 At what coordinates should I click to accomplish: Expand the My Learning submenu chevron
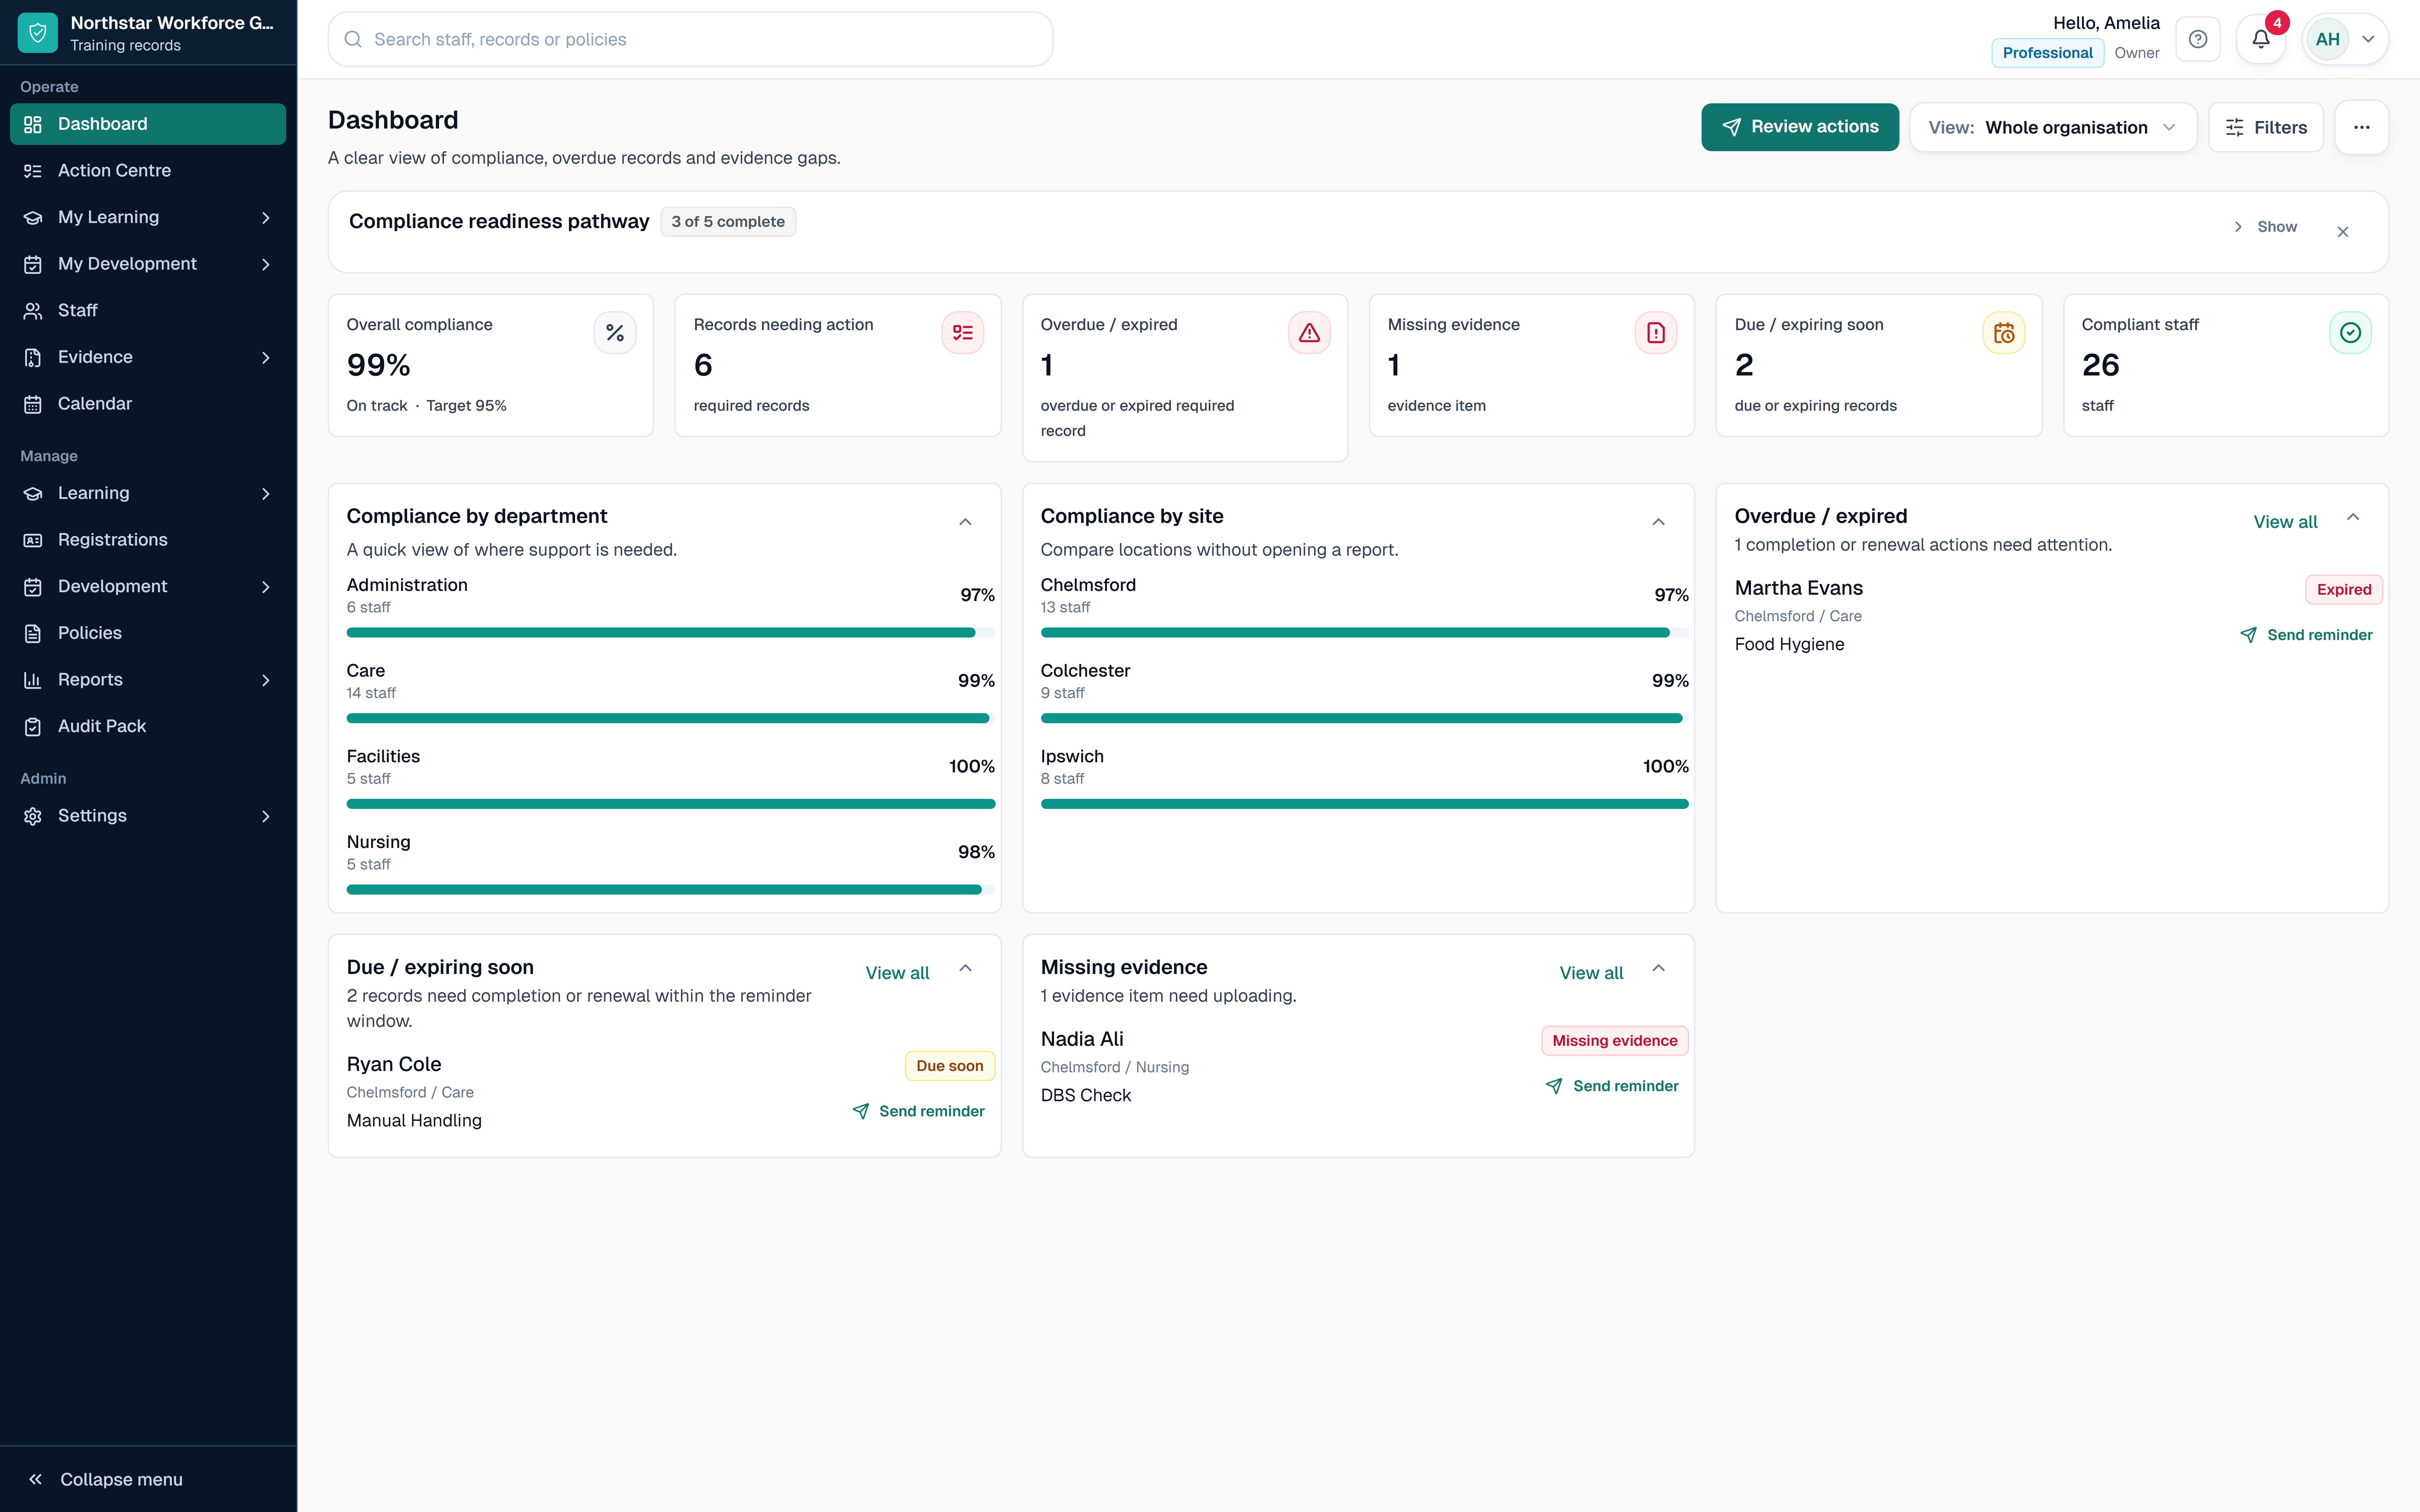point(266,218)
